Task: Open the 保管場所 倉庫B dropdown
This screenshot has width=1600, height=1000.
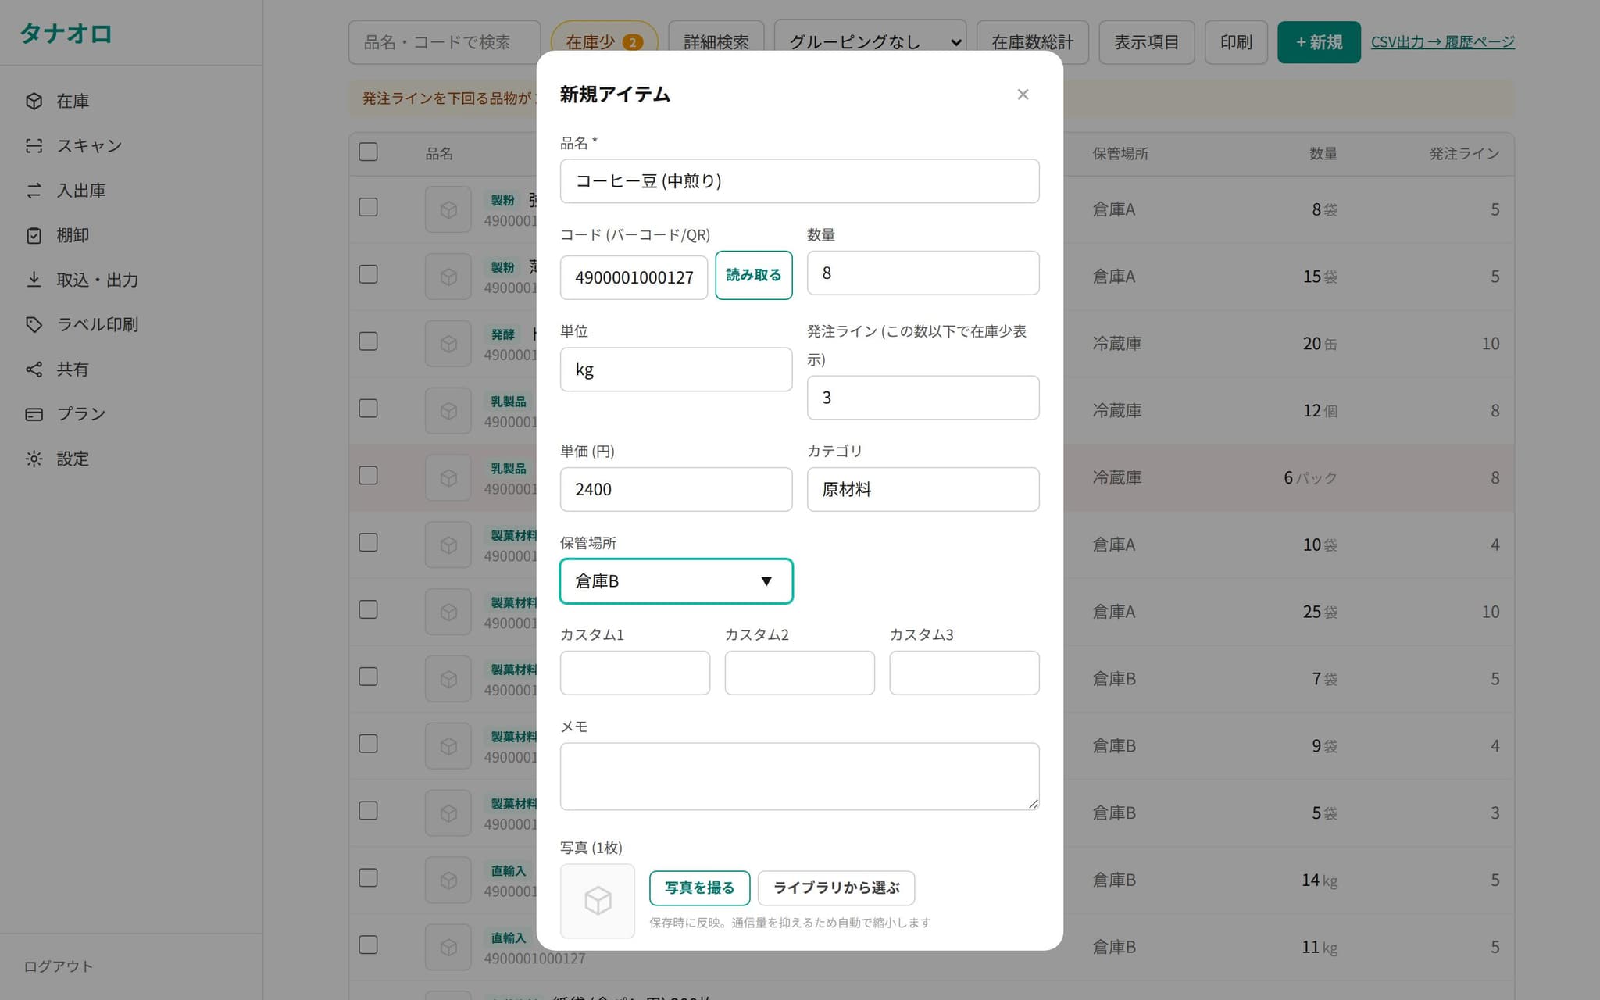Action: point(677,581)
